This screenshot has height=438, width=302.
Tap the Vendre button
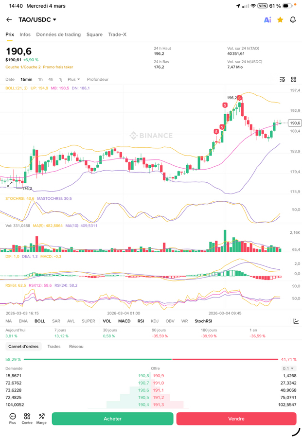pyautogui.click(x=236, y=419)
